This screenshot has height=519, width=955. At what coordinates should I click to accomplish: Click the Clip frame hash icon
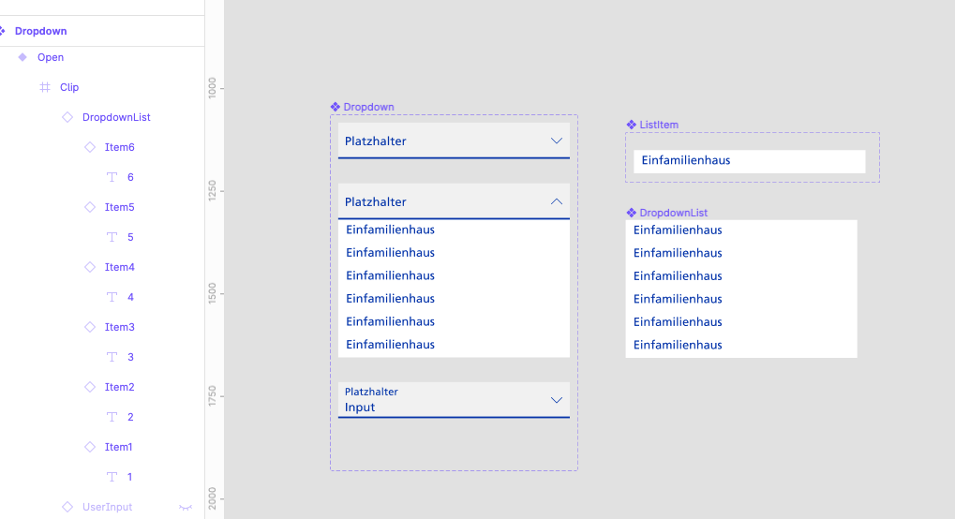click(45, 87)
